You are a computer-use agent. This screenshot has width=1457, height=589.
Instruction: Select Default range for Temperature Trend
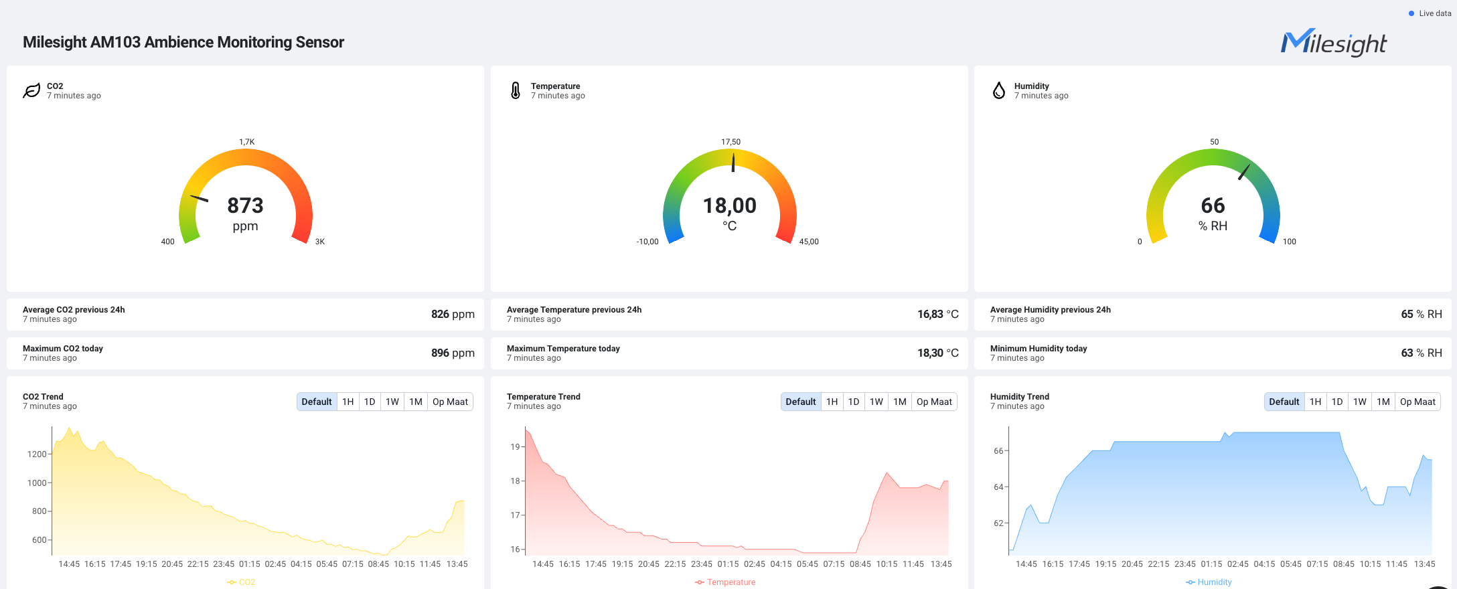point(801,402)
